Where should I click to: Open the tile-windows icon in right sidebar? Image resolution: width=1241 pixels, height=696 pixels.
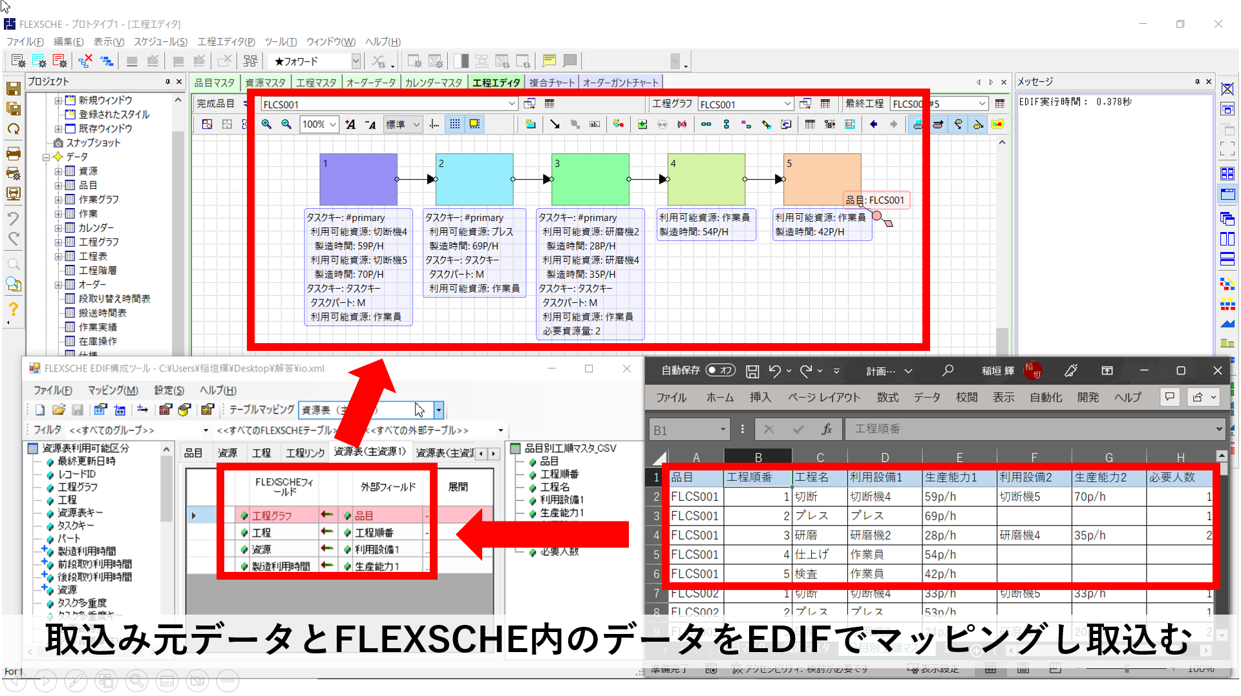1227,174
